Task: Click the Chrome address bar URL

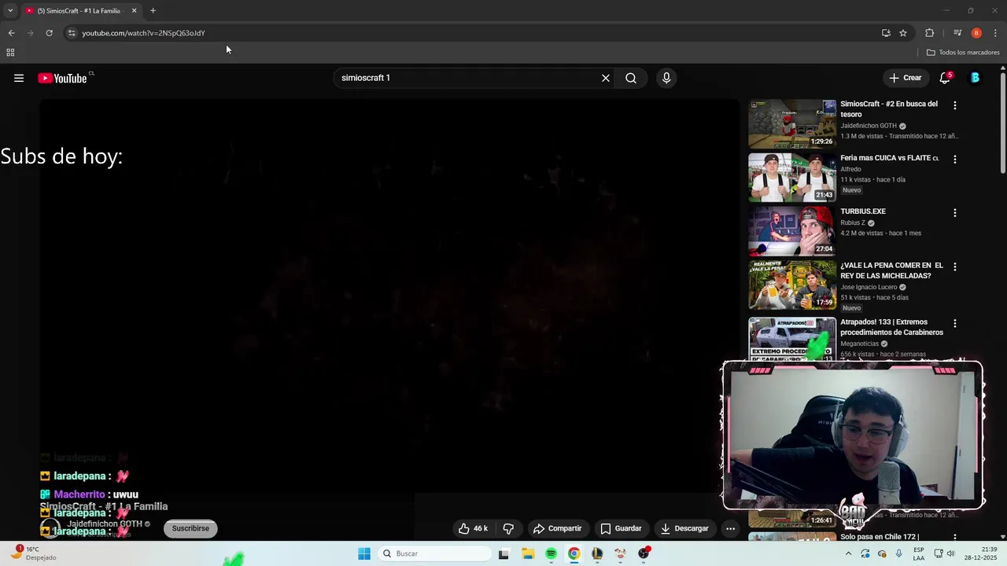Action: pos(143,33)
